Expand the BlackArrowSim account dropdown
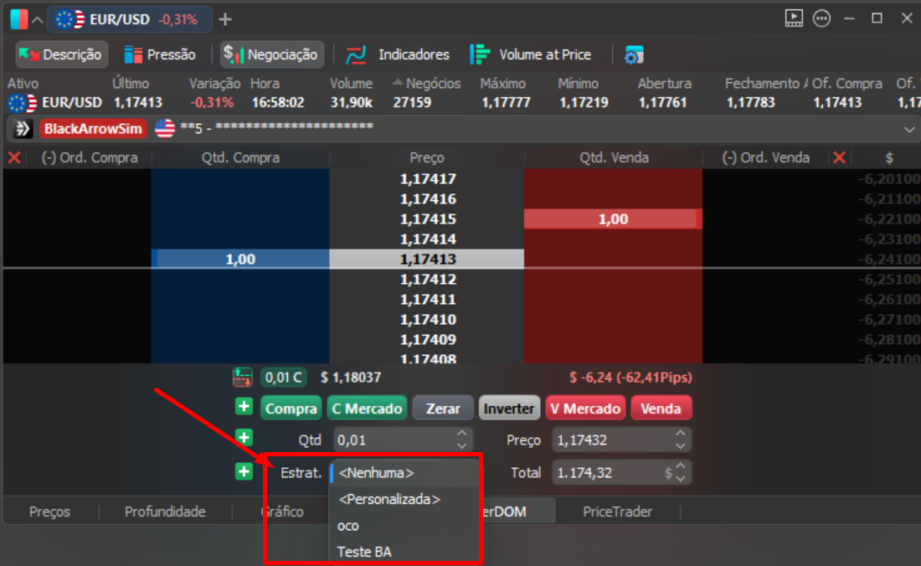 tap(908, 129)
